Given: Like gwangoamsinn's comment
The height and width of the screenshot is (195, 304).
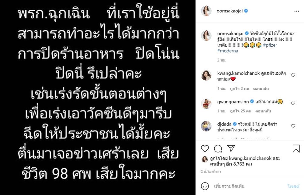Looking at the screenshot, I should pyautogui.click(x=293, y=103).
